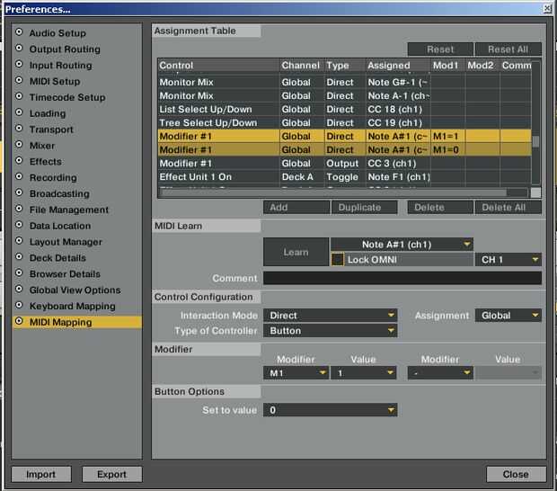Click the Delete All button

coord(508,207)
